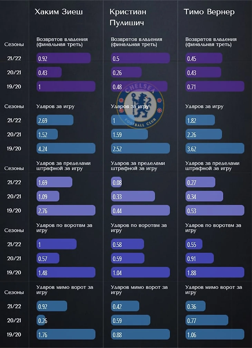Click Пулишич's 1.04 shots on target bar
The height and width of the screenshot is (348, 252).
(140, 272)
